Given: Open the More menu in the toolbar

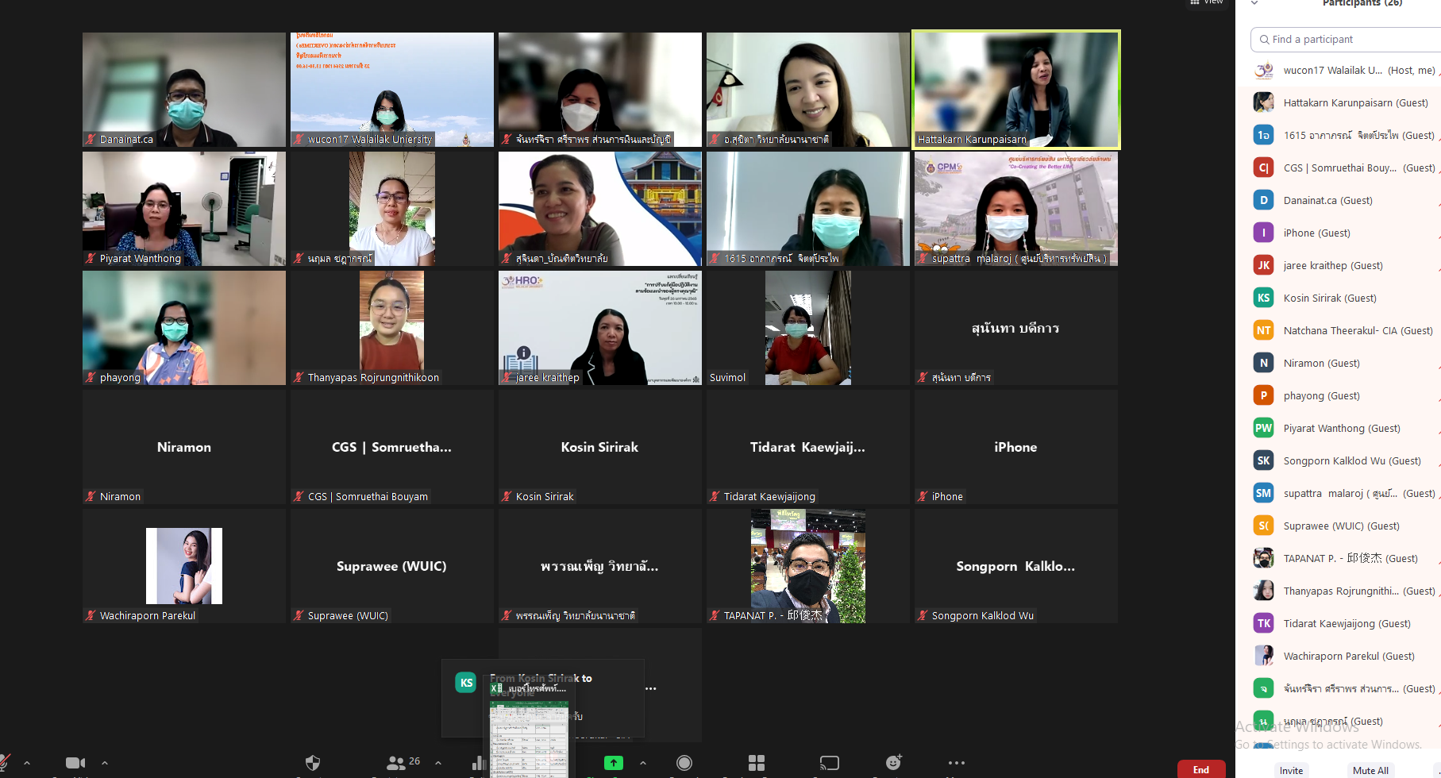Looking at the screenshot, I should point(956,763).
